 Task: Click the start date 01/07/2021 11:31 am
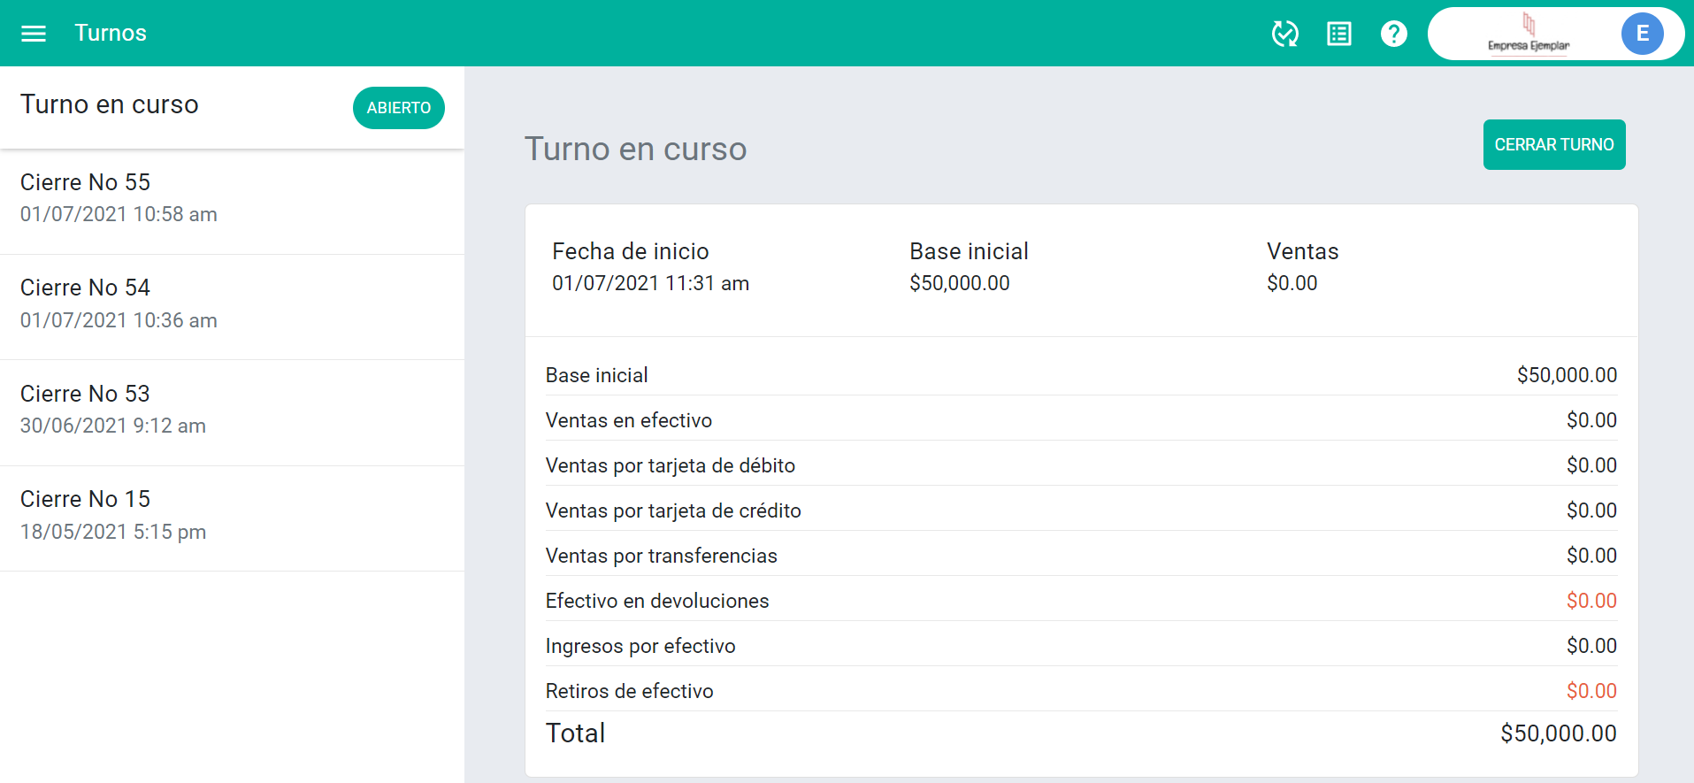[x=650, y=283]
